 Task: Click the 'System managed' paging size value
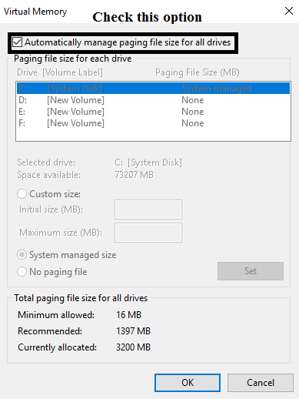pos(217,89)
